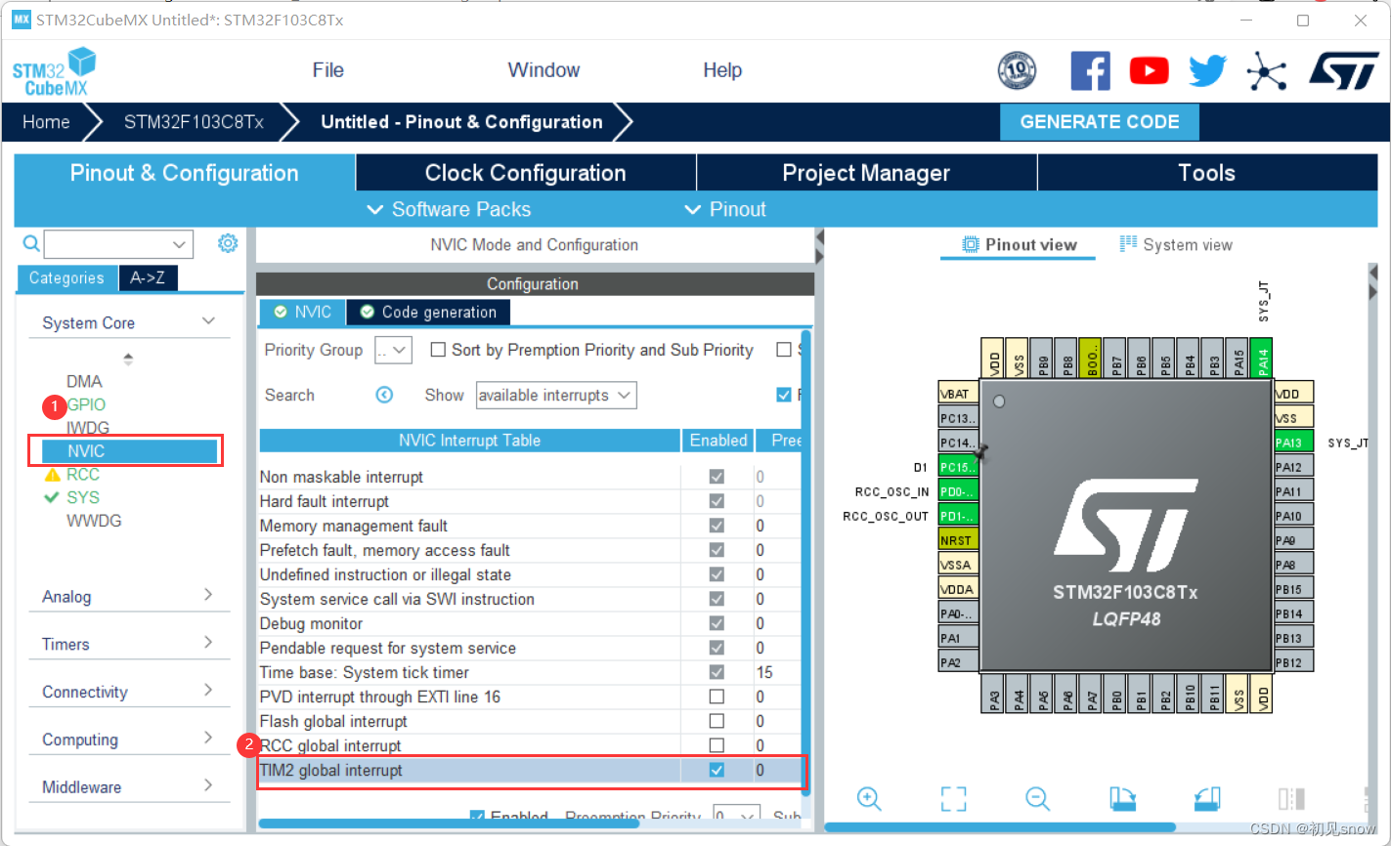The image size is (1391, 846).
Task: Switch to System view
Action: [x=1176, y=244]
